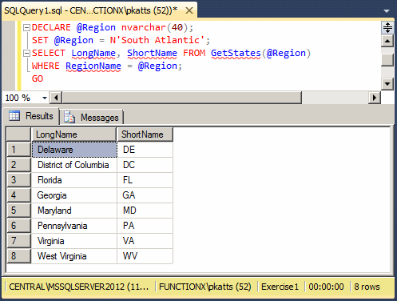Select row header 8
Image resolution: width=397 pixels, height=301 pixels.
(x=18, y=256)
